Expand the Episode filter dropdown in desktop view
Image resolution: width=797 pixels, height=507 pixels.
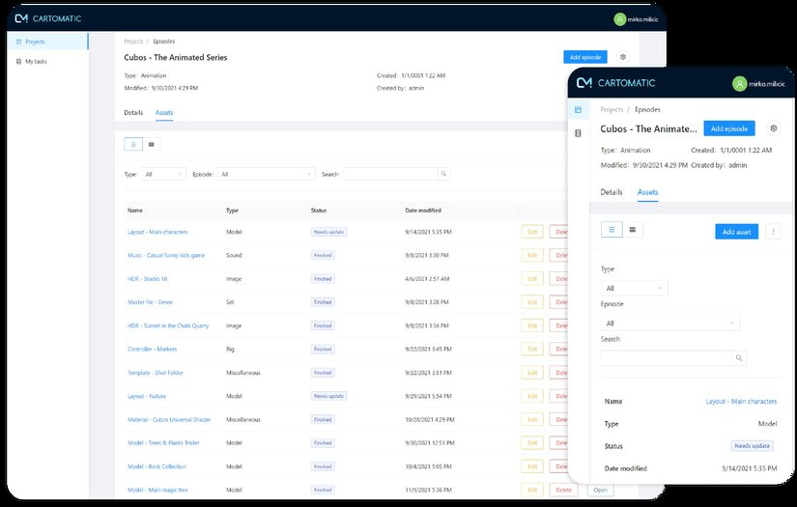tap(266, 174)
